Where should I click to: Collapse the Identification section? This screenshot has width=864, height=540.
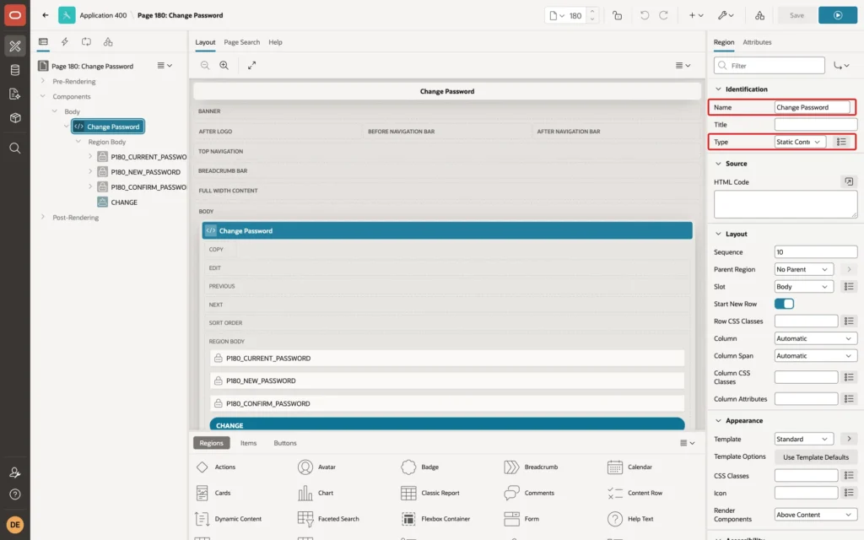click(718, 89)
